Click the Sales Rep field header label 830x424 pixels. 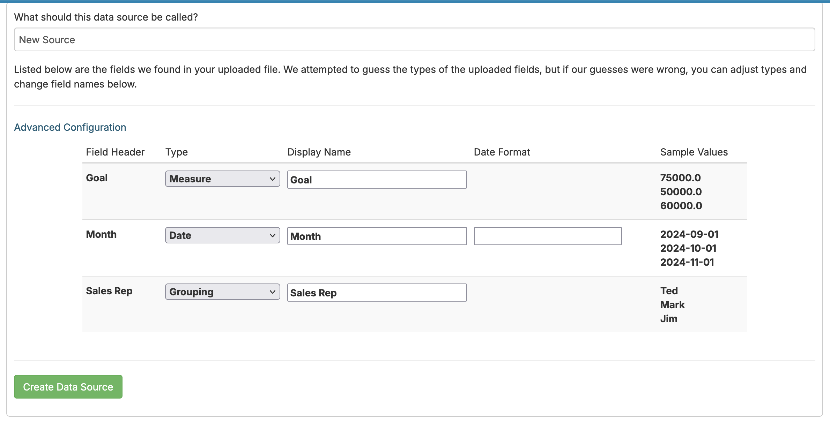109,291
